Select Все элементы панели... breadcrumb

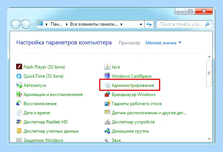click(x=94, y=25)
